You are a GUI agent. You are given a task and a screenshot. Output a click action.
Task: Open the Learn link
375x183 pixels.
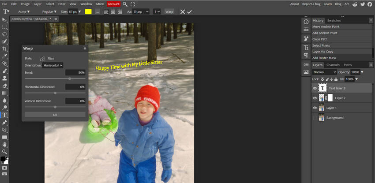[328, 4]
